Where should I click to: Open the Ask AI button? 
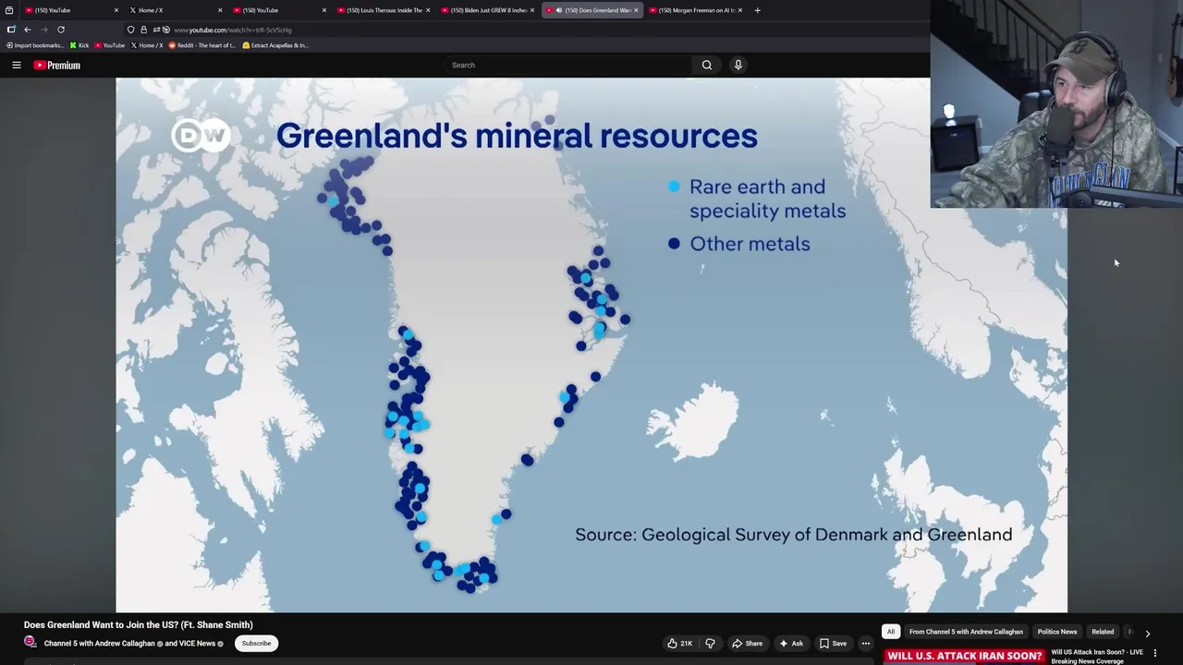(791, 643)
